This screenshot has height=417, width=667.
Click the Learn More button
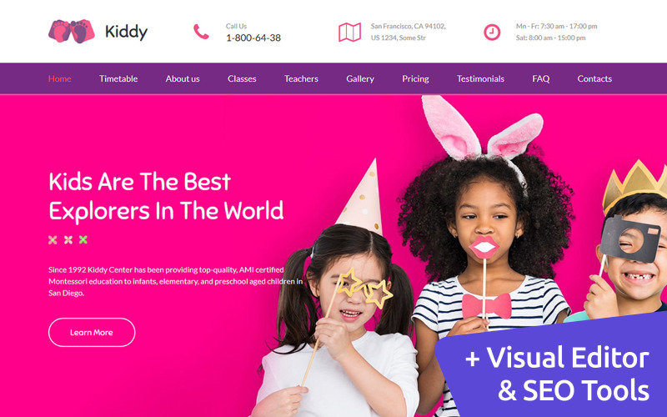(92, 332)
